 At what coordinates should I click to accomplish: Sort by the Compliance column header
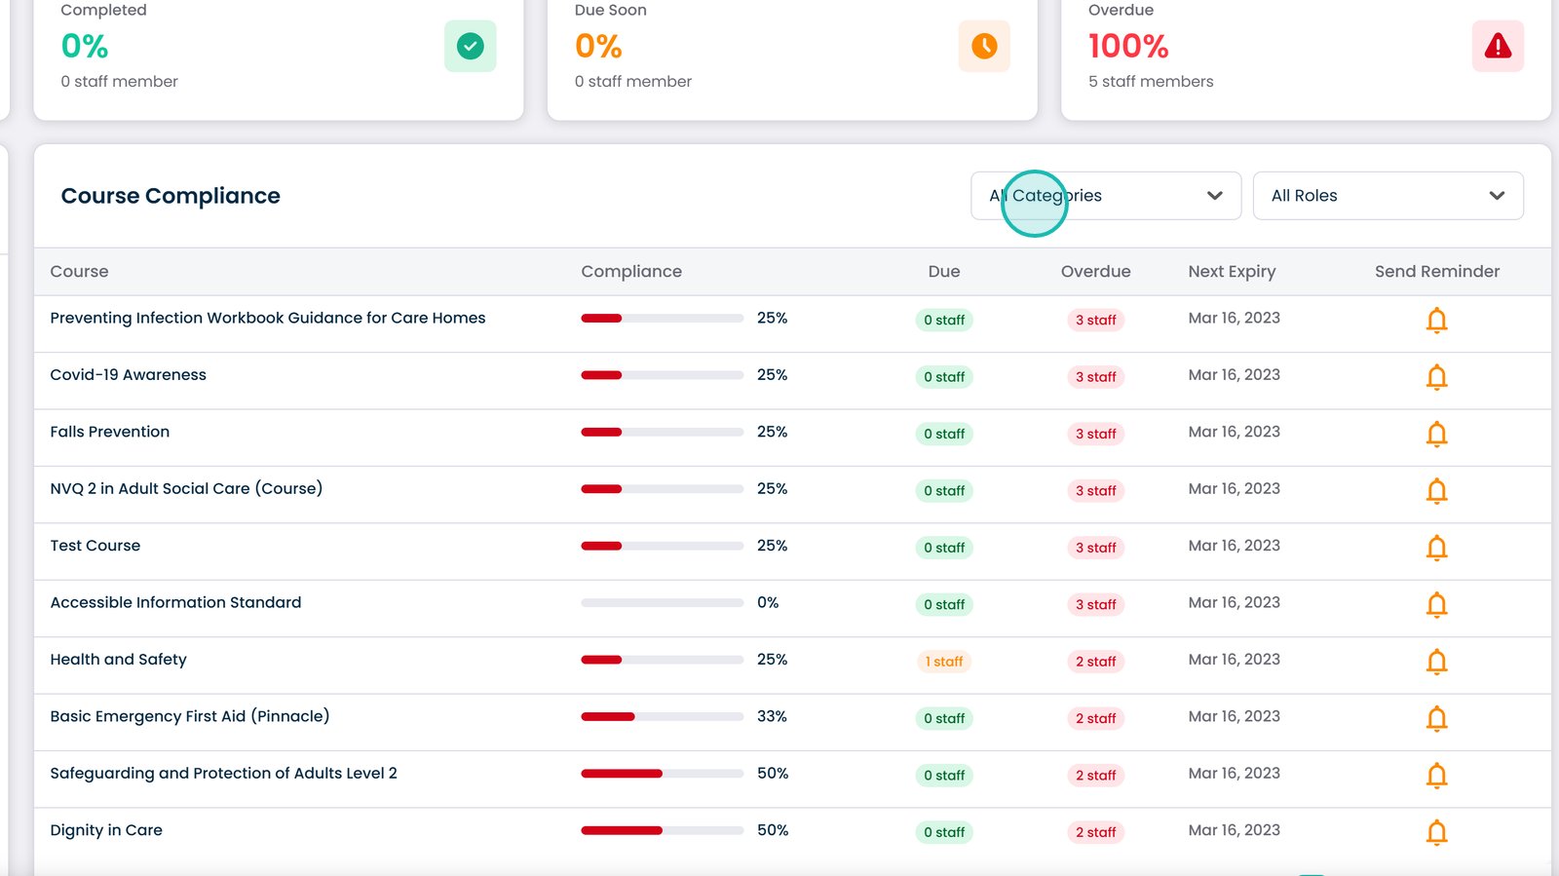click(x=631, y=272)
